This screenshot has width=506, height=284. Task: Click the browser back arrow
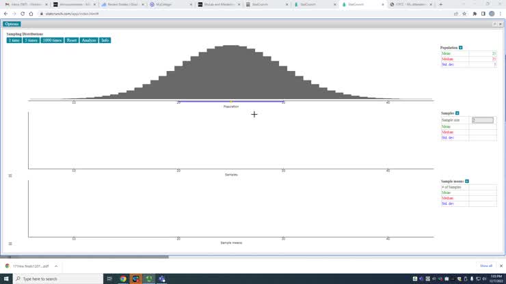pos(7,14)
